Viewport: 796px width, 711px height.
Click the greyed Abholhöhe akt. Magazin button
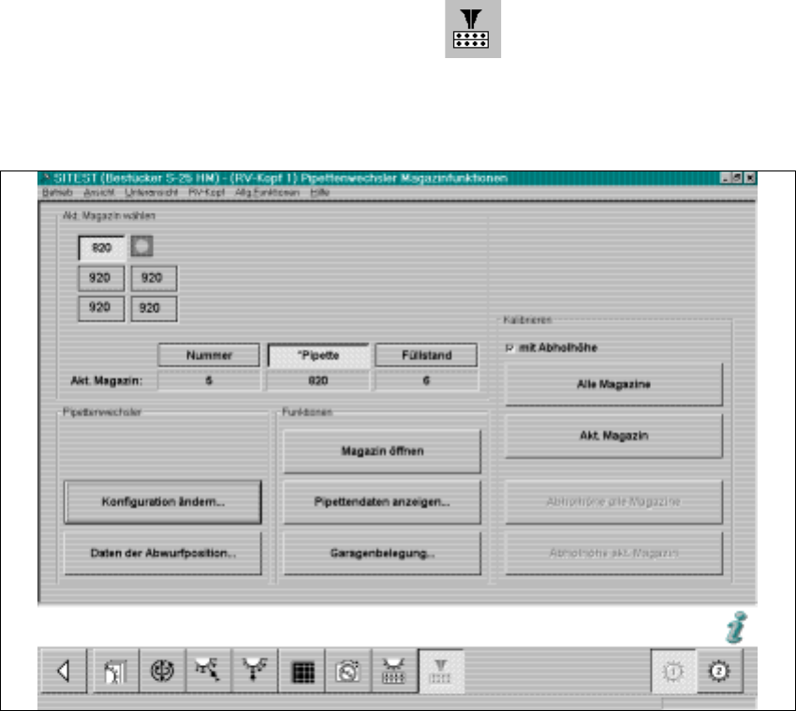pyautogui.click(x=613, y=553)
